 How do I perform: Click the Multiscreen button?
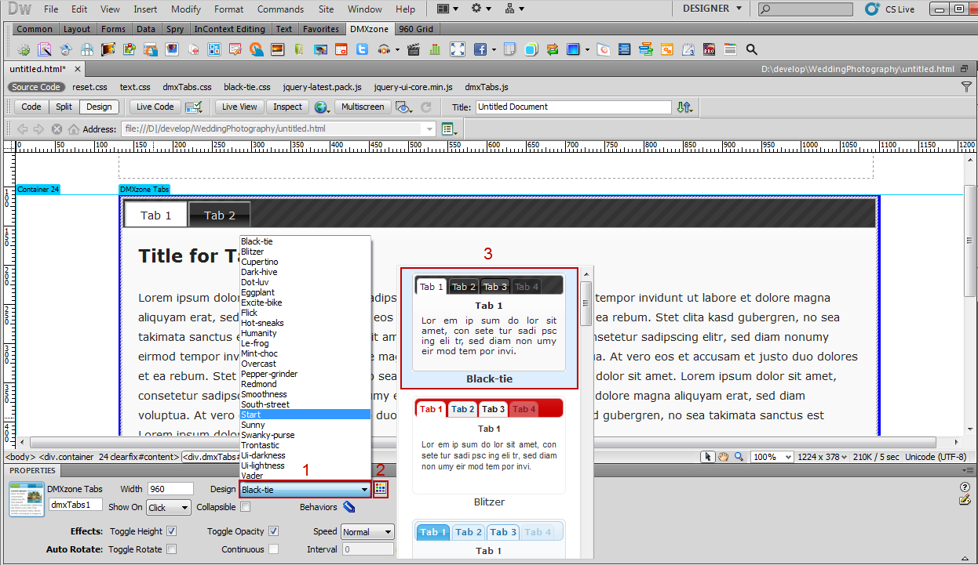pyautogui.click(x=363, y=107)
